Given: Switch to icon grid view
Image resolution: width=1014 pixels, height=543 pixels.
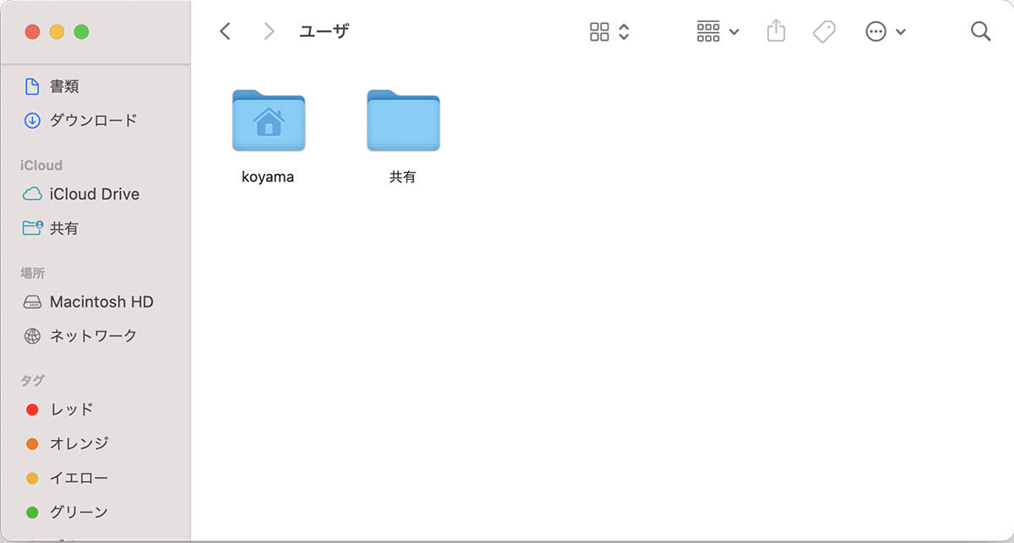Looking at the screenshot, I should (x=599, y=32).
